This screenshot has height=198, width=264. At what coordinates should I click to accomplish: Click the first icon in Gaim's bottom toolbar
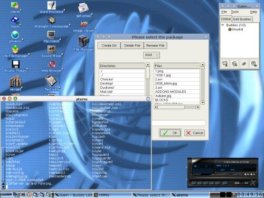(225, 63)
